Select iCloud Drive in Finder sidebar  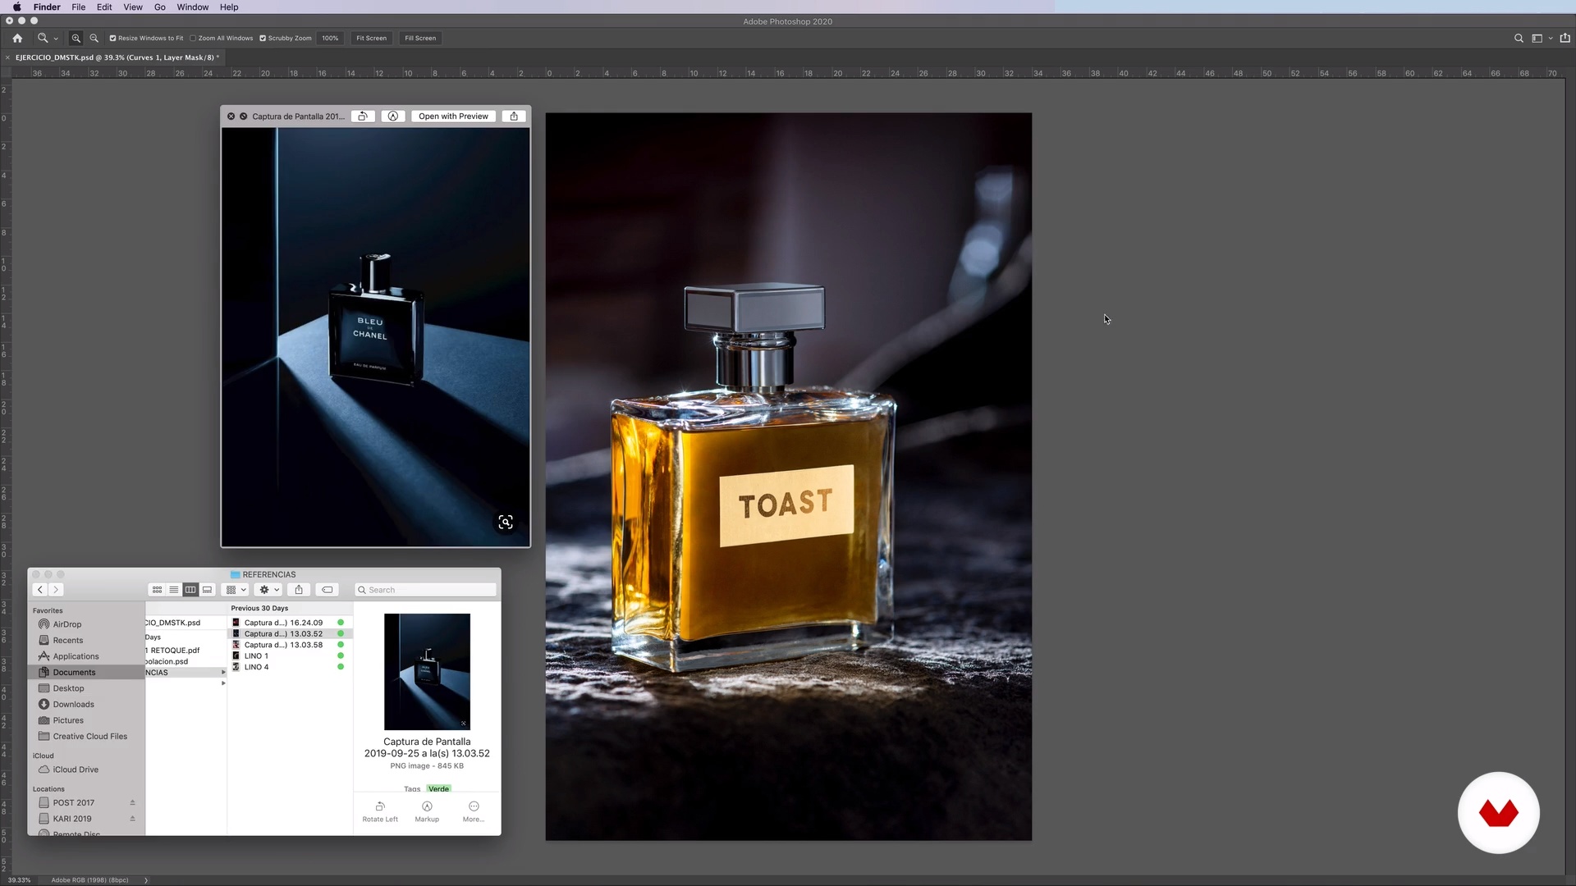[86, 770]
